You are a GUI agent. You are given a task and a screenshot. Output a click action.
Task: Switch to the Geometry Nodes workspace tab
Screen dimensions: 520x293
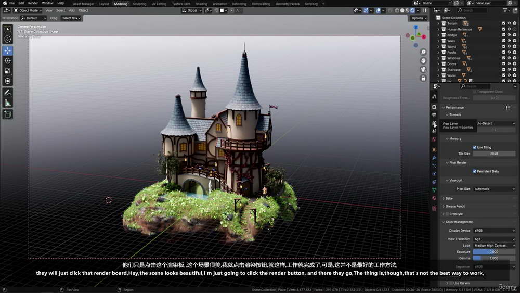click(287, 4)
